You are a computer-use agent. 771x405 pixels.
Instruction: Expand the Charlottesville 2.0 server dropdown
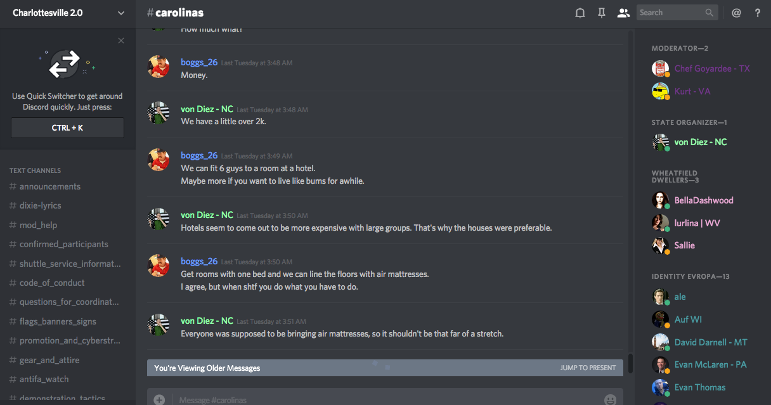pos(121,13)
